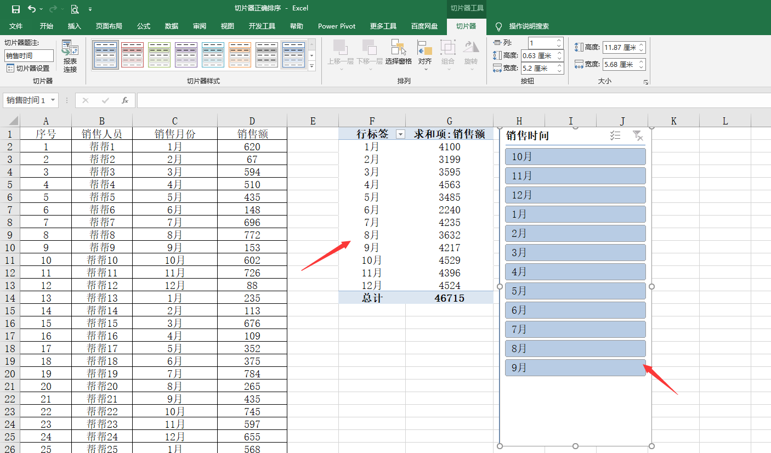Image resolution: width=771 pixels, height=453 pixels.
Task: Toggle the 10月 slicer item
Action: [575, 156]
